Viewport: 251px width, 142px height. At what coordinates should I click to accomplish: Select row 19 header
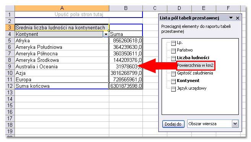point(10,131)
